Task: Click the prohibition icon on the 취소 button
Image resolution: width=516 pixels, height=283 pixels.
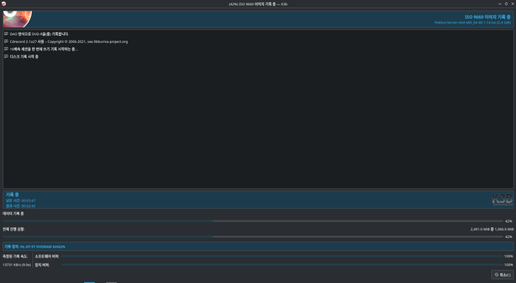Action: (x=497, y=274)
